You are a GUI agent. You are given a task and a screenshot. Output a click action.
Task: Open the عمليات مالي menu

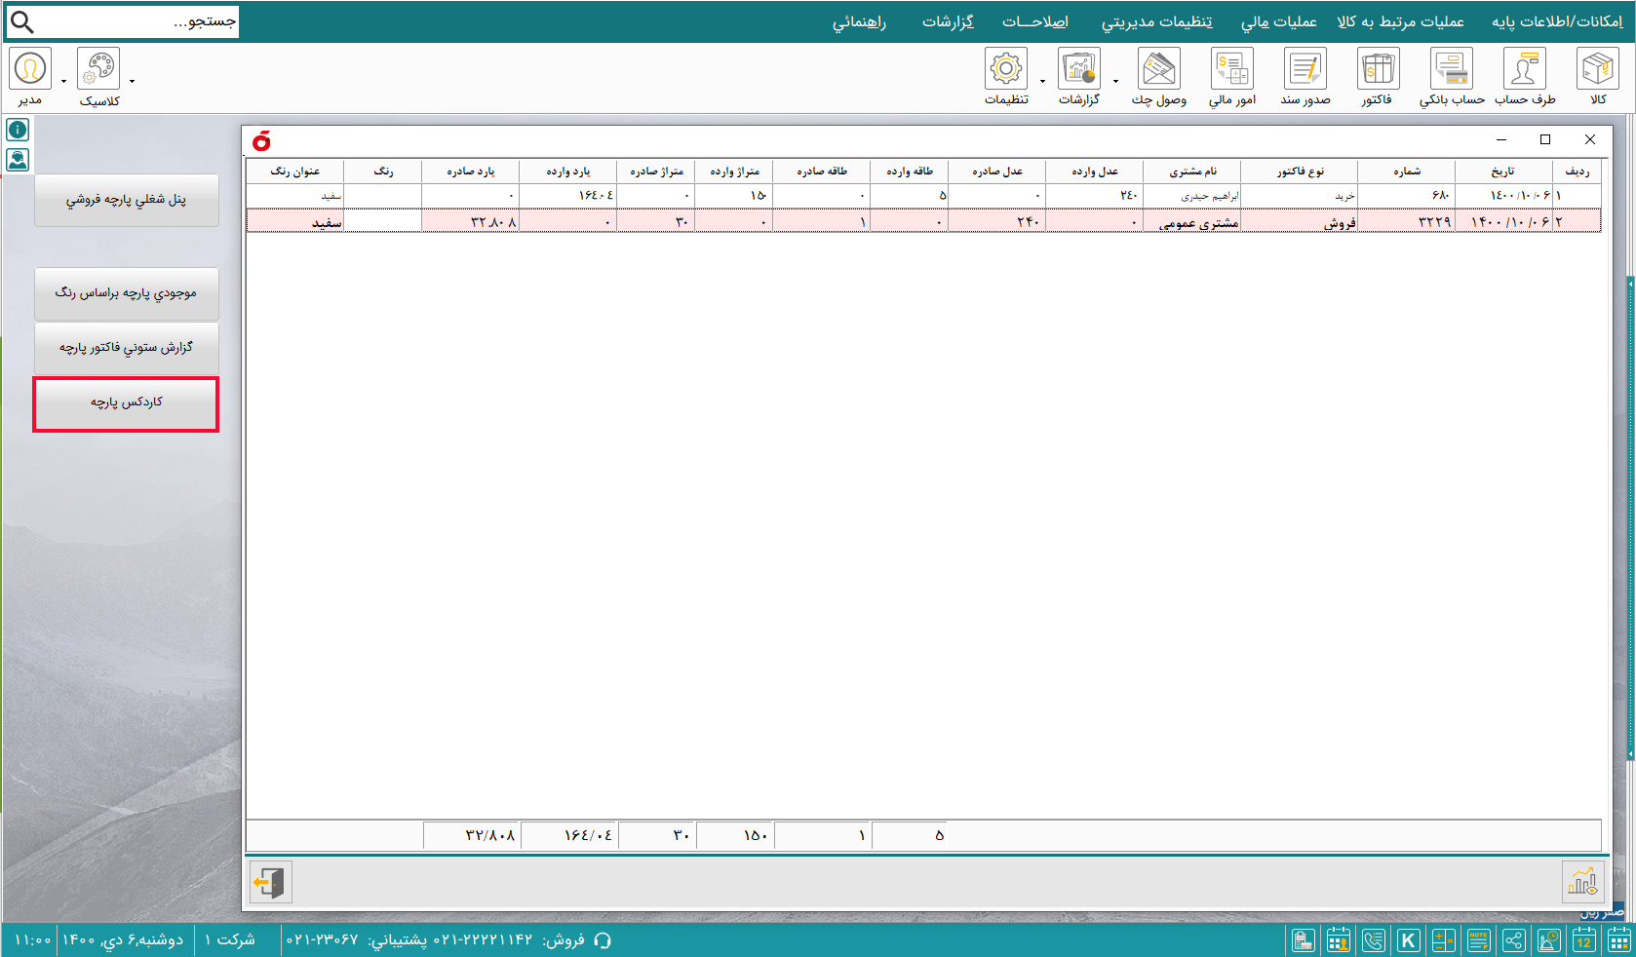tap(1278, 21)
